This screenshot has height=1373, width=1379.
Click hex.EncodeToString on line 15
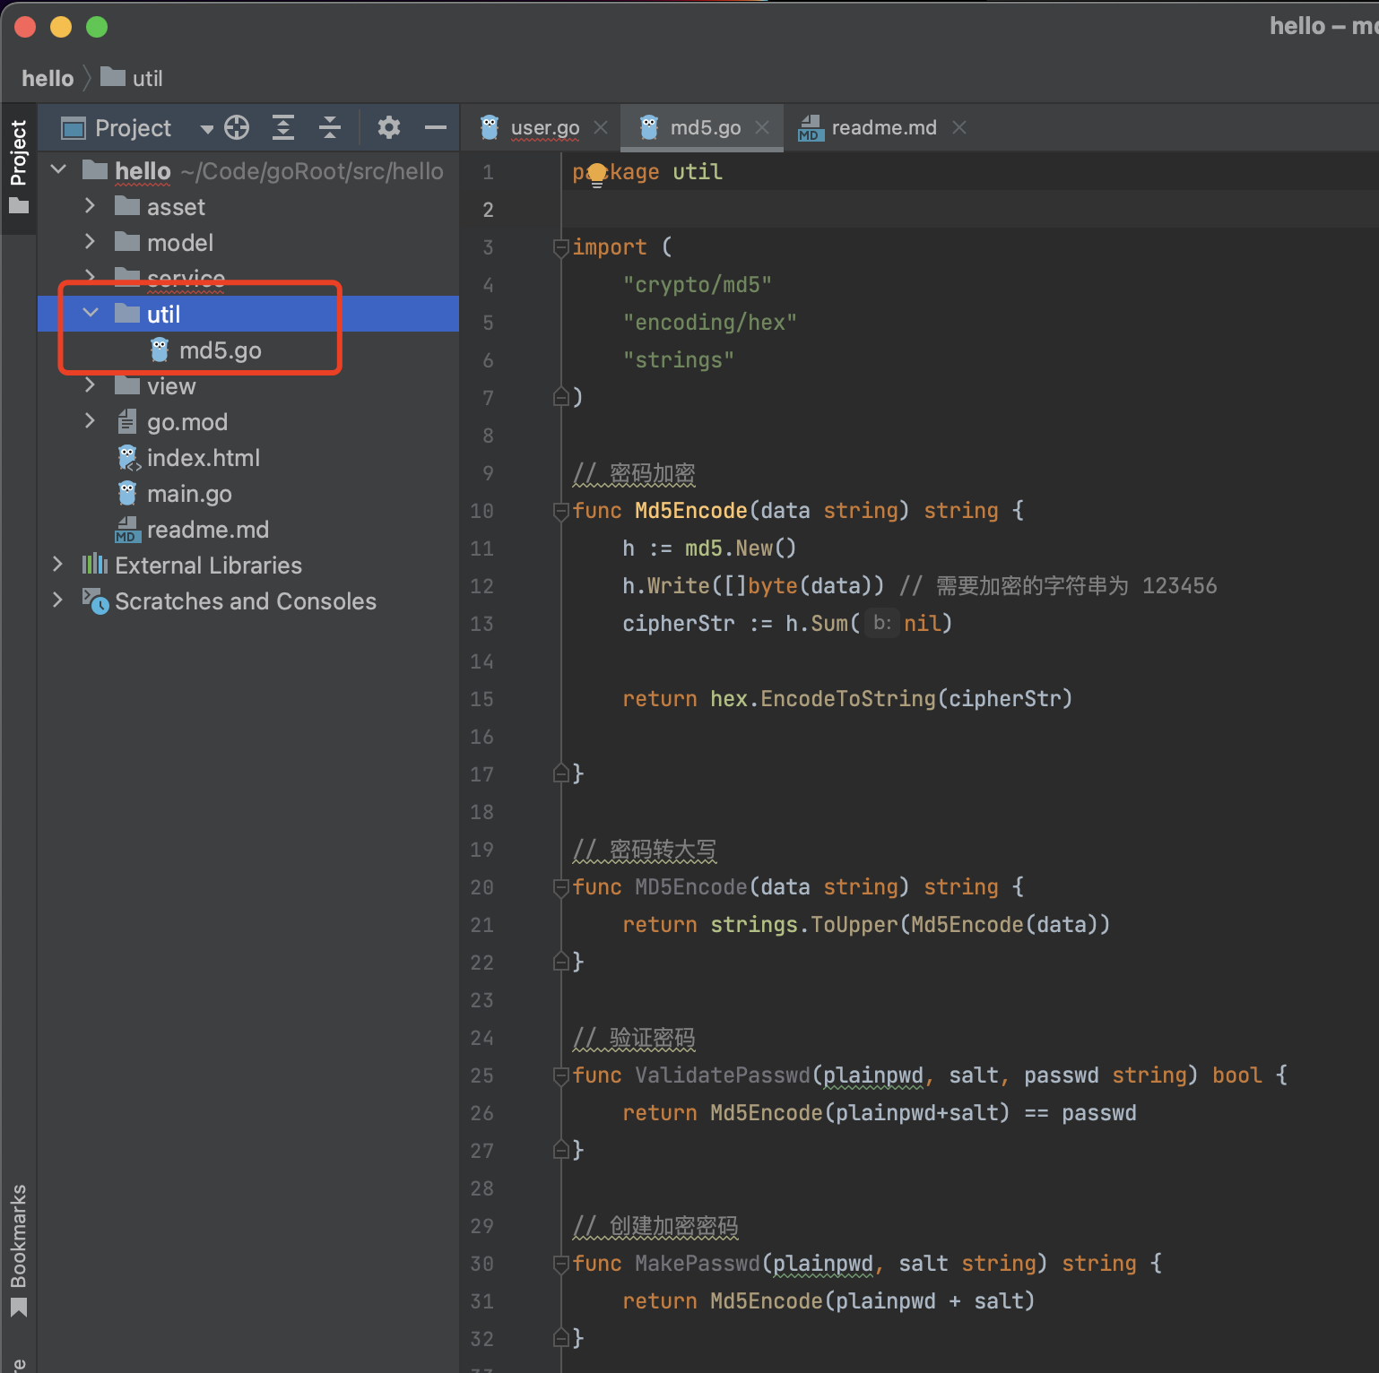[823, 699]
